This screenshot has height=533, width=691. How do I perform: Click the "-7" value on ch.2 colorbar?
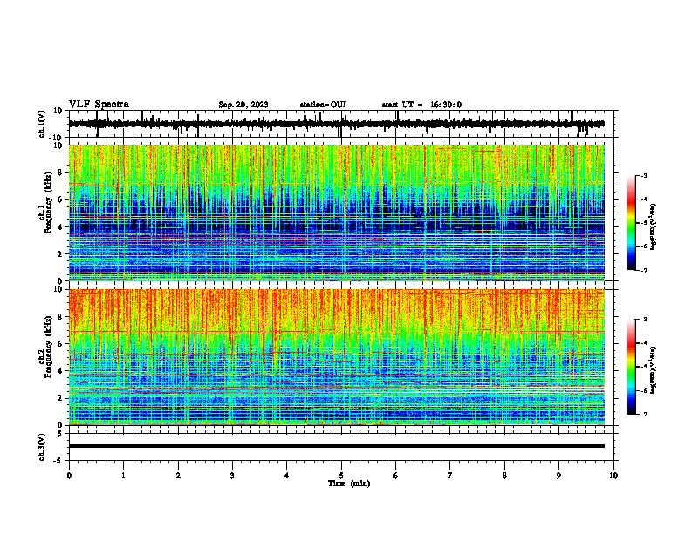pyautogui.click(x=643, y=415)
